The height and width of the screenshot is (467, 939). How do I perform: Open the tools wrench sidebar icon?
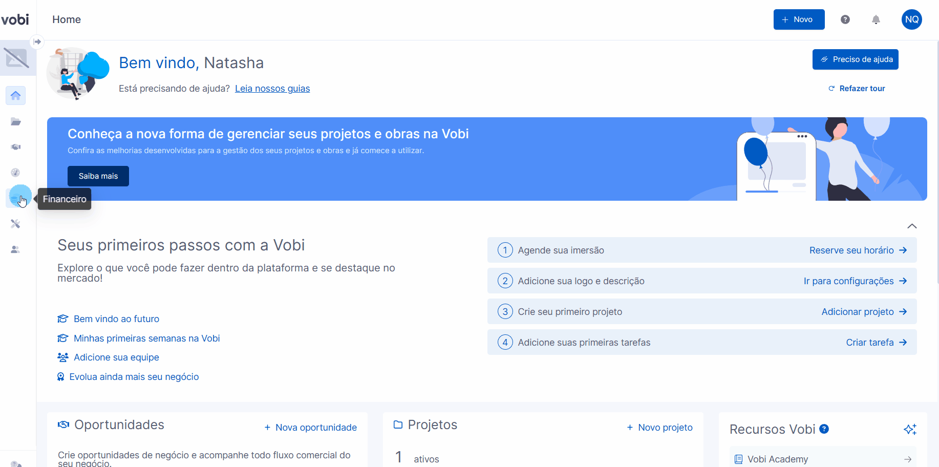click(x=15, y=224)
